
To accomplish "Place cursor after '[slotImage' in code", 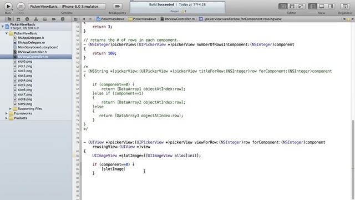I will point(124,169).
